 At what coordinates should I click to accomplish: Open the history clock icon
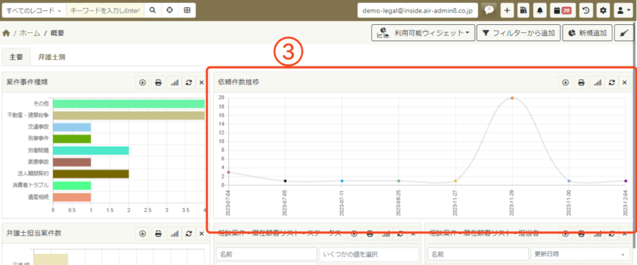585,11
